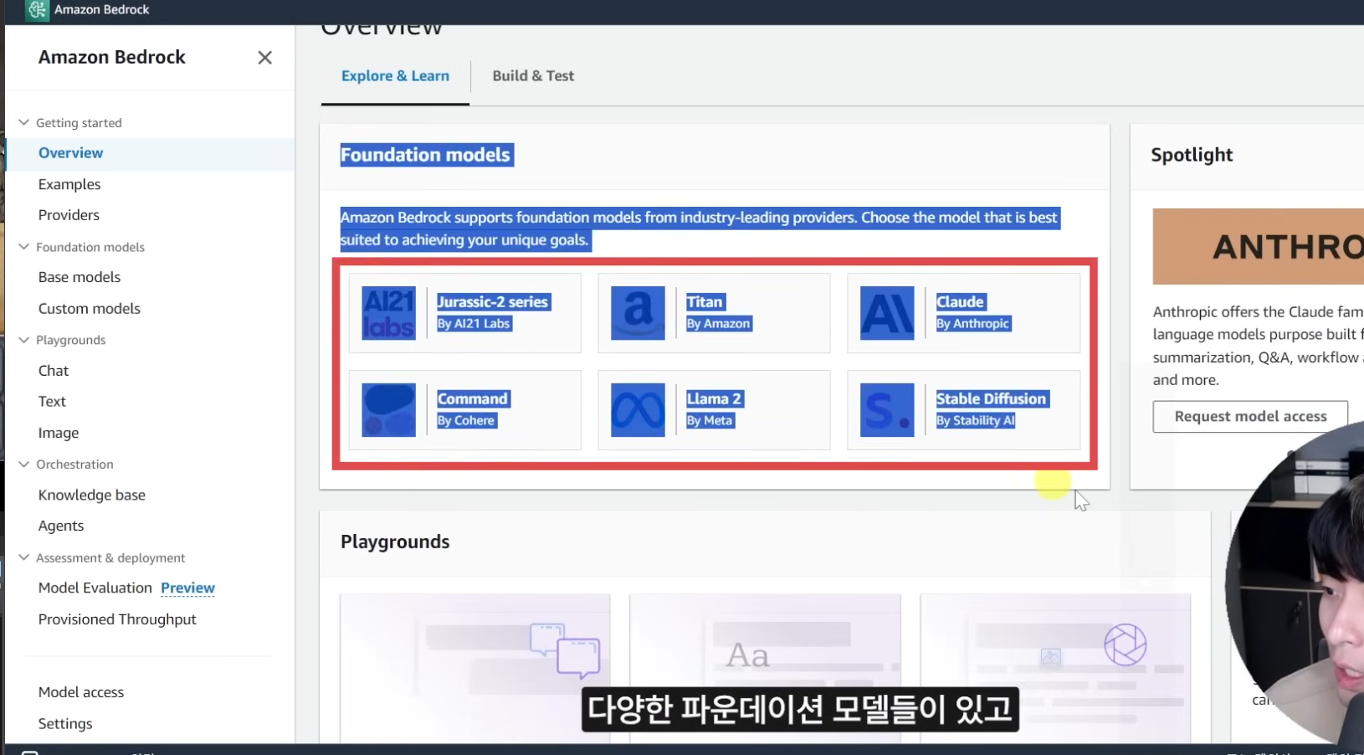This screenshot has height=755, width=1364.
Task: Go to the Providers page
Action: coord(69,215)
